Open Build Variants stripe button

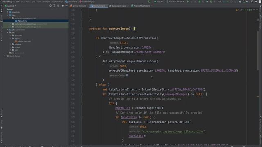click(2, 138)
